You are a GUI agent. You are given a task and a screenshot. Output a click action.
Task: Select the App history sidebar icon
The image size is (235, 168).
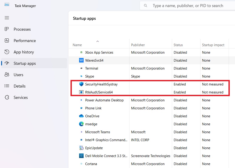pyautogui.click(x=7, y=52)
